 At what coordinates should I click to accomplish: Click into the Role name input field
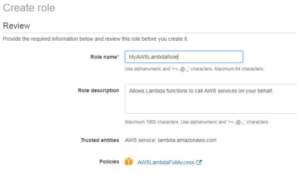pyautogui.click(x=213, y=57)
